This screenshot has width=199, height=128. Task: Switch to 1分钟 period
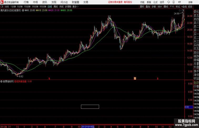13,7
